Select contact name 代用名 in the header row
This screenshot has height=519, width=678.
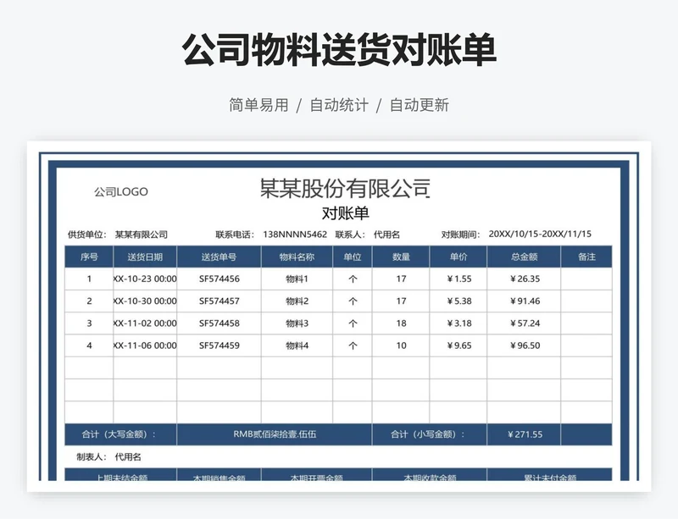(x=386, y=235)
